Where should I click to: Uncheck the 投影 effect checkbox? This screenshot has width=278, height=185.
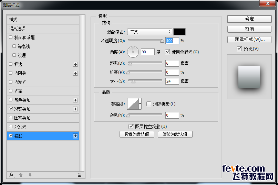click(x=11, y=135)
